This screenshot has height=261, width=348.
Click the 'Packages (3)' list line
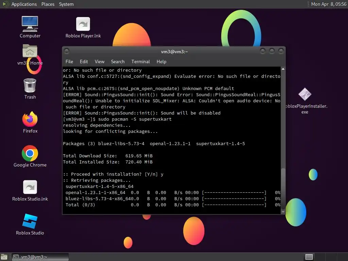point(154,144)
